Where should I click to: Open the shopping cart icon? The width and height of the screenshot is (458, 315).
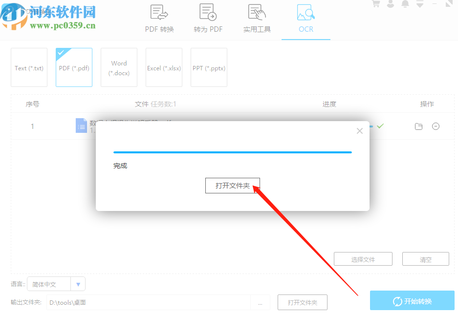[376, 3]
